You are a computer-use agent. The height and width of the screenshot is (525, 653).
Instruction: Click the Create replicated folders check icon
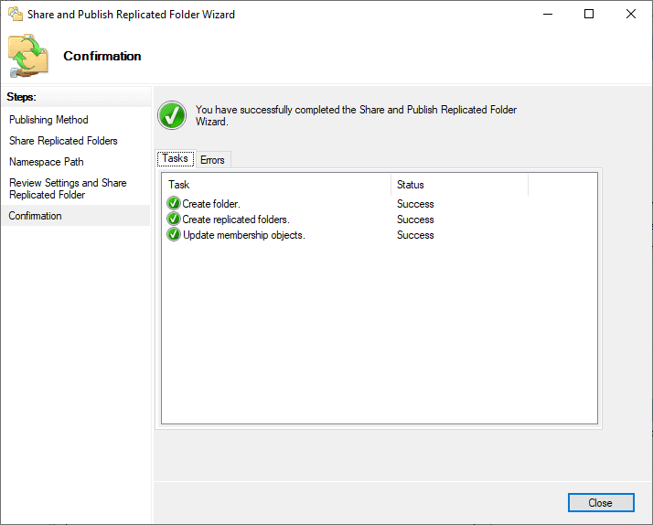(x=173, y=219)
